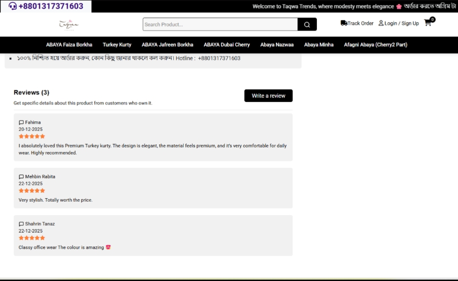Click the Track Order truck icon
Screen dimensions: 458x281
point(344,23)
